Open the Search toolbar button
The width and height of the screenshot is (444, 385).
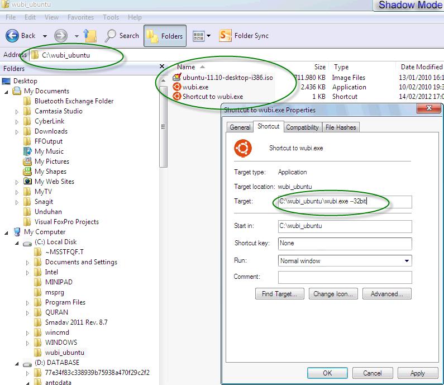(122, 36)
